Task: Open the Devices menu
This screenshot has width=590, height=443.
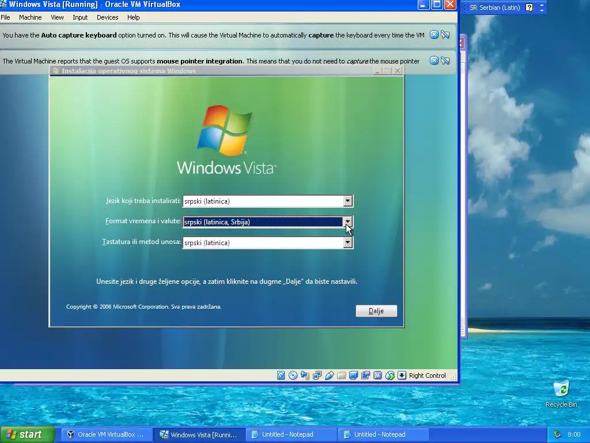Action: point(108,17)
